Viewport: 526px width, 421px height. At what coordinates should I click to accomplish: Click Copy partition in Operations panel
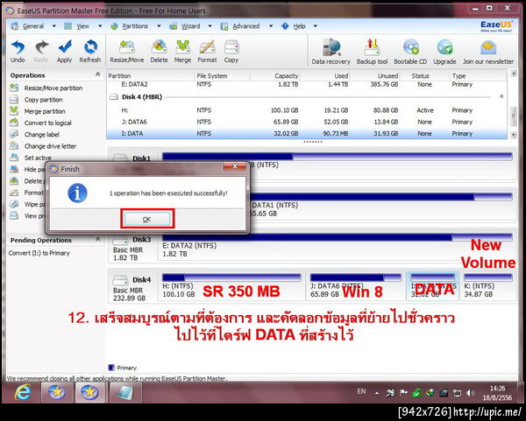tap(43, 100)
